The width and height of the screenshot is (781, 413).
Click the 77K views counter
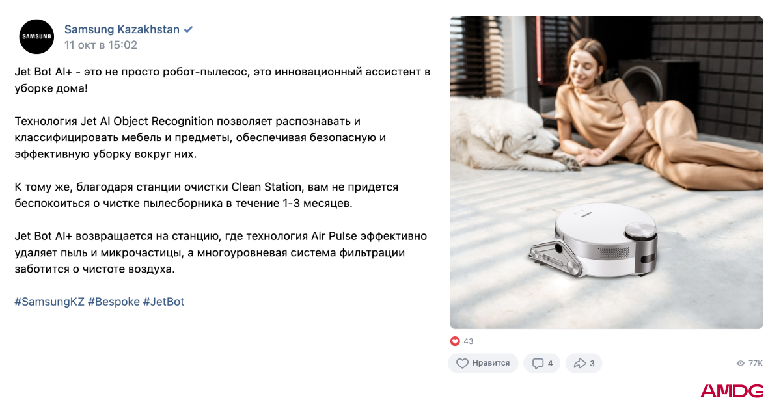(756, 363)
